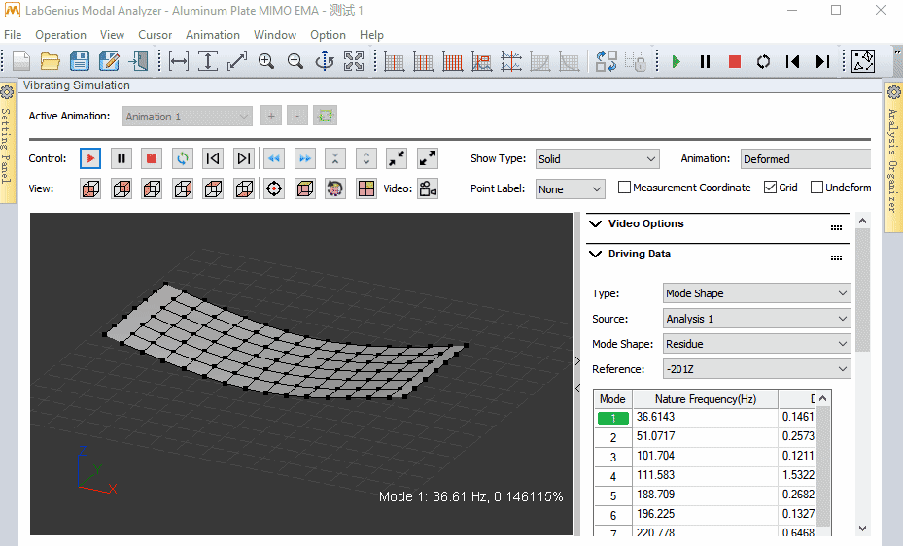
Task: Step to next frame in Control row
Action: [244, 158]
